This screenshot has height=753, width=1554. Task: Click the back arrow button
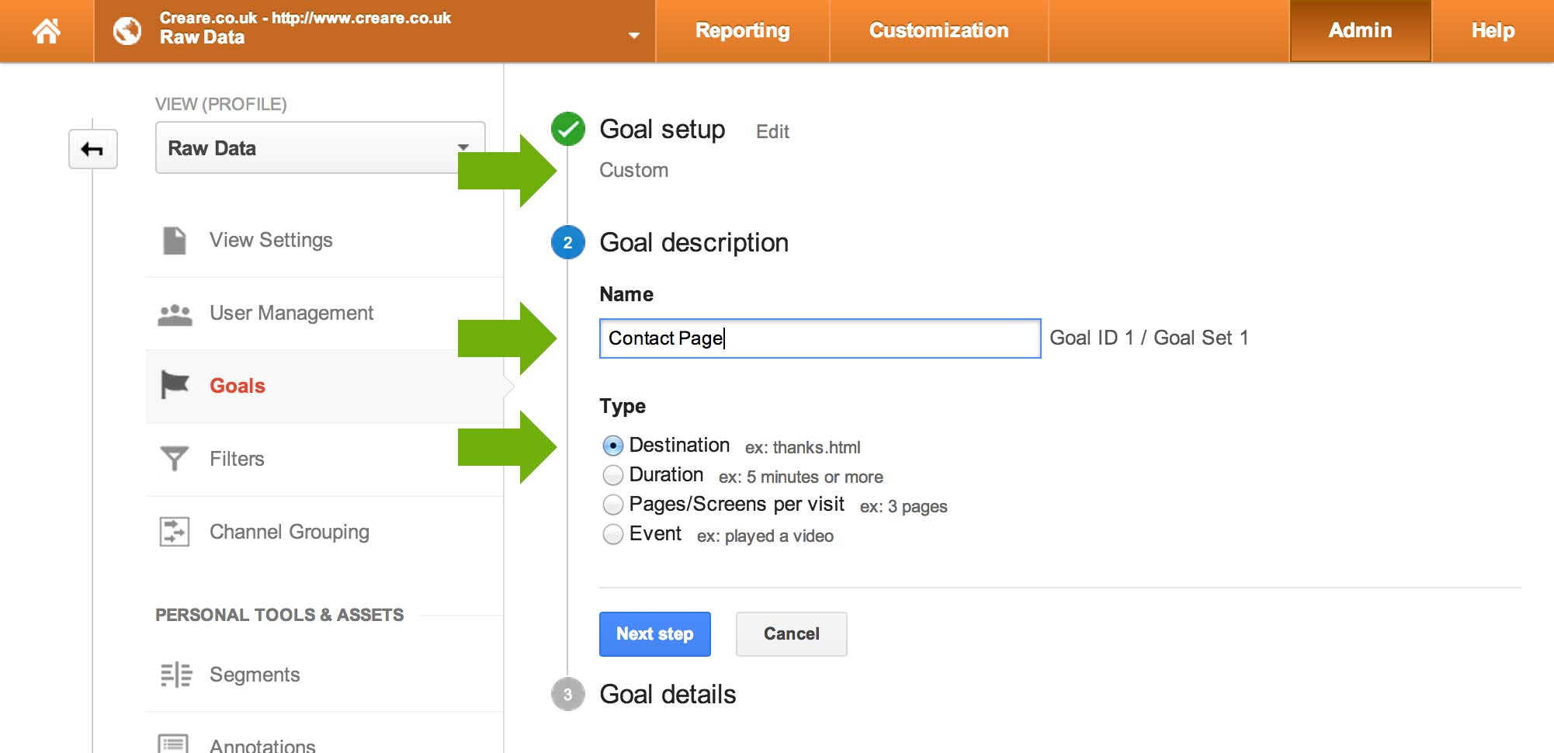tap(93, 149)
